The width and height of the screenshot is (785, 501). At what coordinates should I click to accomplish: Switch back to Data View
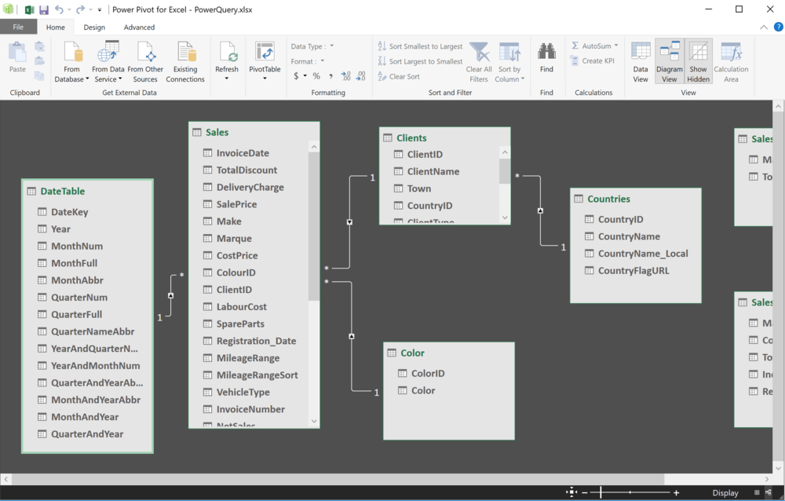(x=640, y=60)
